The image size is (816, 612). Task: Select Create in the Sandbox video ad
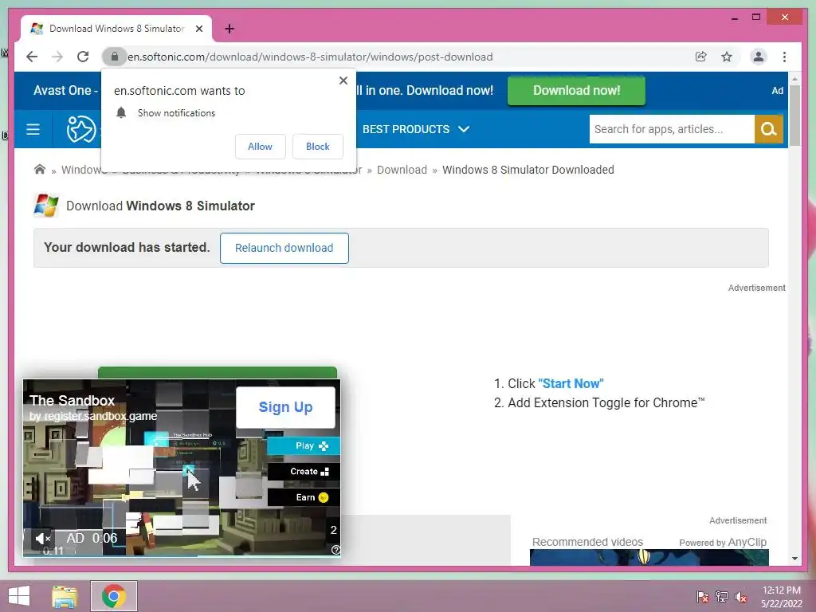click(304, 472)
